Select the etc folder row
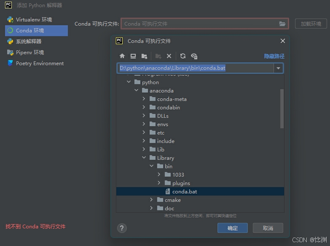 pyautogui.click(x=200, y=132)
